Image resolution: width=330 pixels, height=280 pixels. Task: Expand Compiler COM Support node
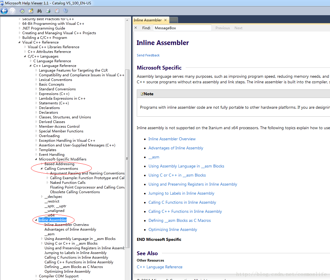coord(36,276)
